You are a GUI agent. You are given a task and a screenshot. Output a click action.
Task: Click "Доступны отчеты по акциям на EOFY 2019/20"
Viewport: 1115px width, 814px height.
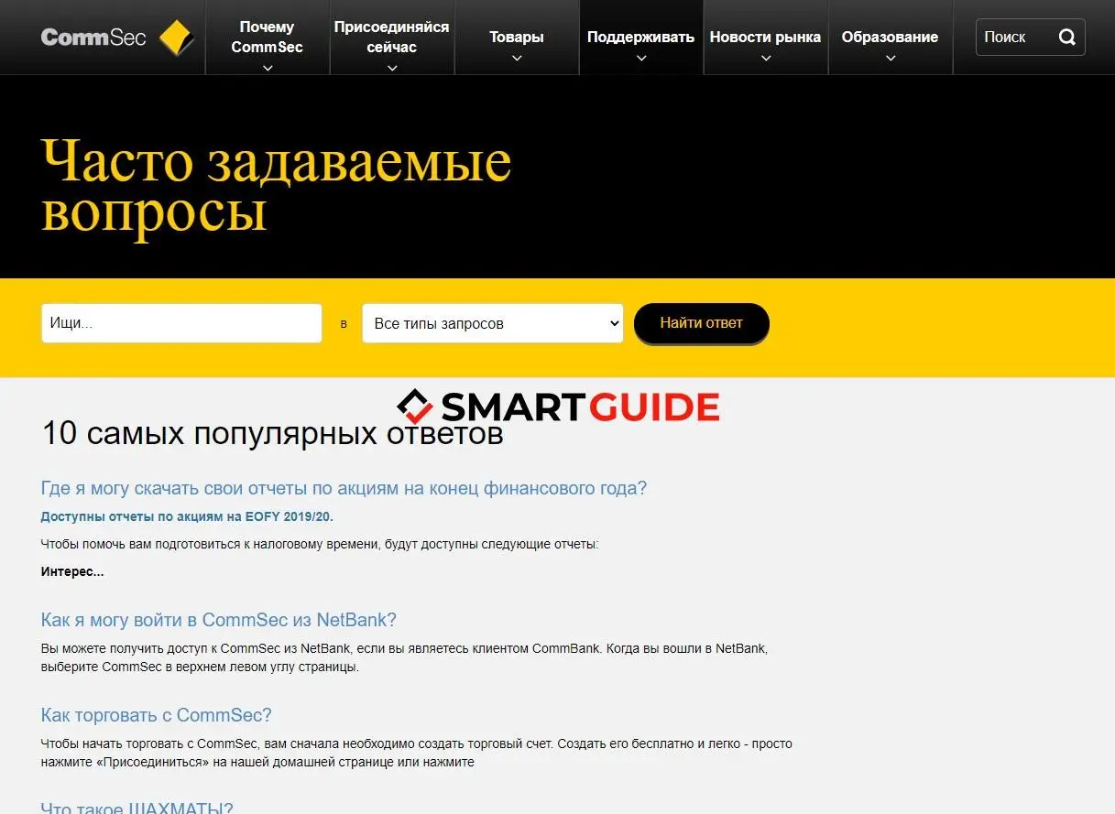point(188,516)
